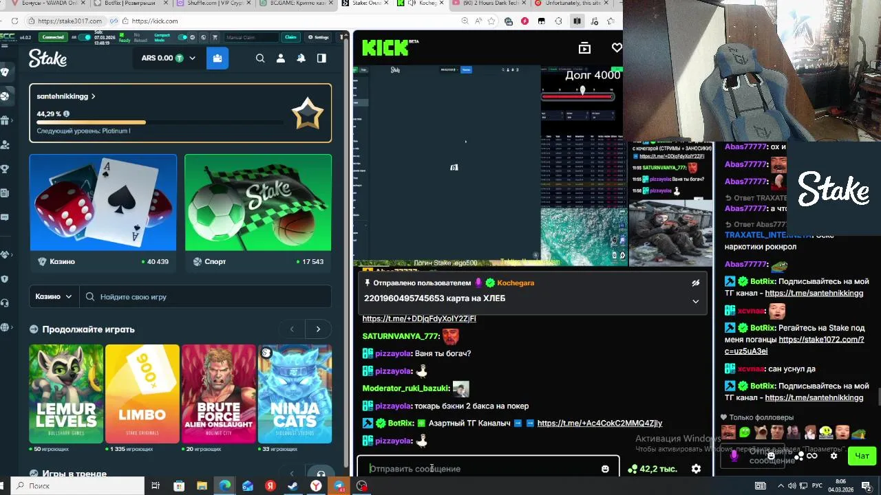The image size is (881, 495).
Task: Switch to the BC.GAME browser tab
Action: pyautogui.click(x=298, y=3)
